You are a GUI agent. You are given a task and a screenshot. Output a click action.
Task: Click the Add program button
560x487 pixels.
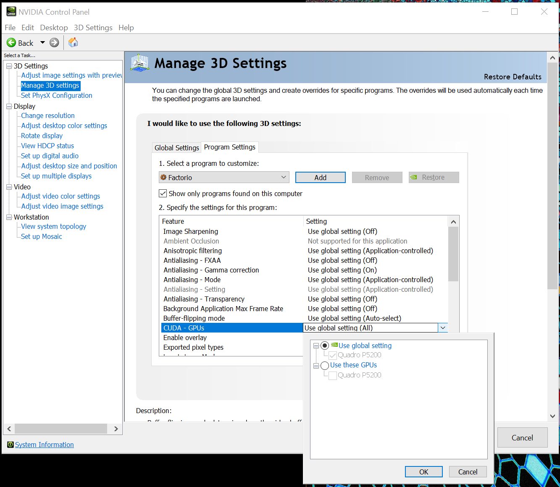[321, 178]
